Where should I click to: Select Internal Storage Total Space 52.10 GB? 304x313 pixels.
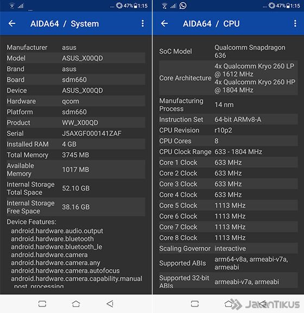click(x=76, y=188)
